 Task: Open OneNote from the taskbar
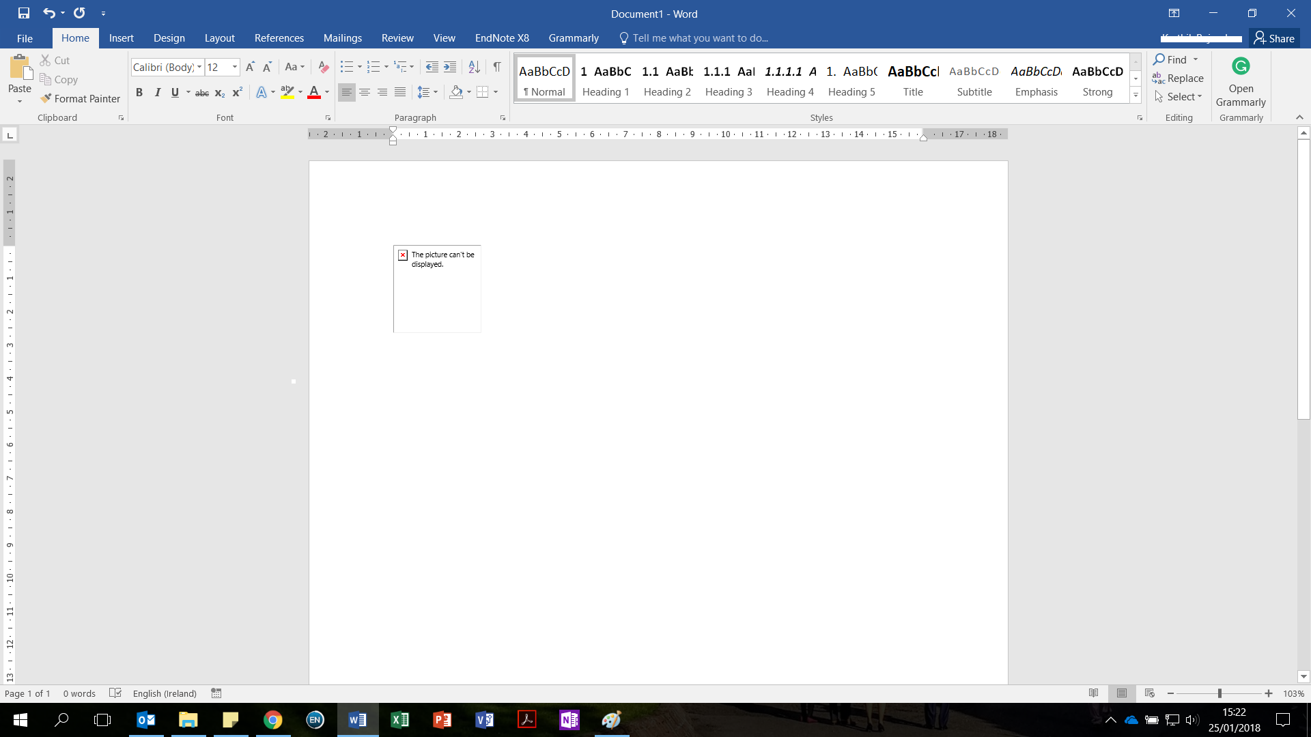(569, 719)
